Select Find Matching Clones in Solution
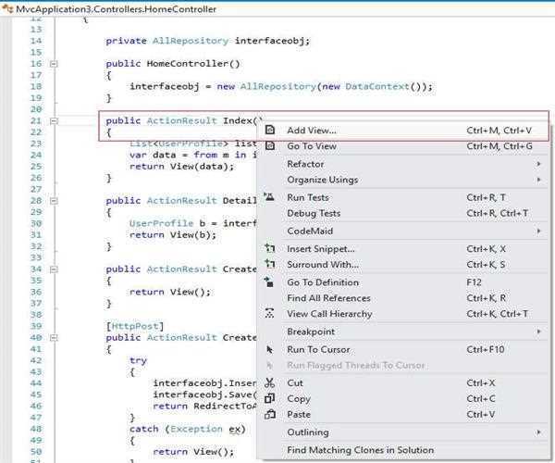This screenshot has height=463, width=555. click(x=403, y=450)
